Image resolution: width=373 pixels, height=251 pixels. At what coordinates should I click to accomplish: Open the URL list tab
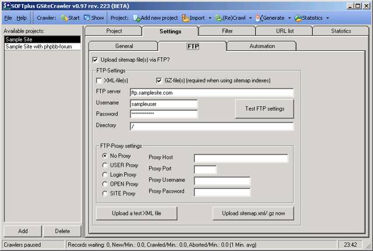[x=284, y=31]
